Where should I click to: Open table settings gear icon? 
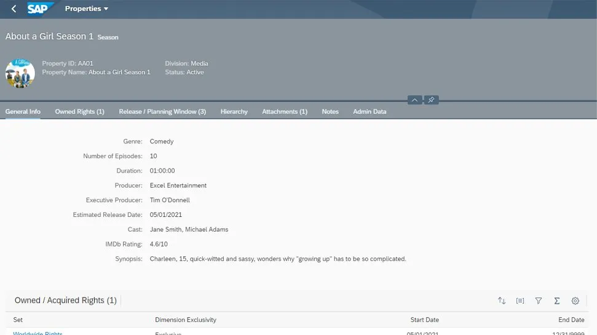point(575,301)
